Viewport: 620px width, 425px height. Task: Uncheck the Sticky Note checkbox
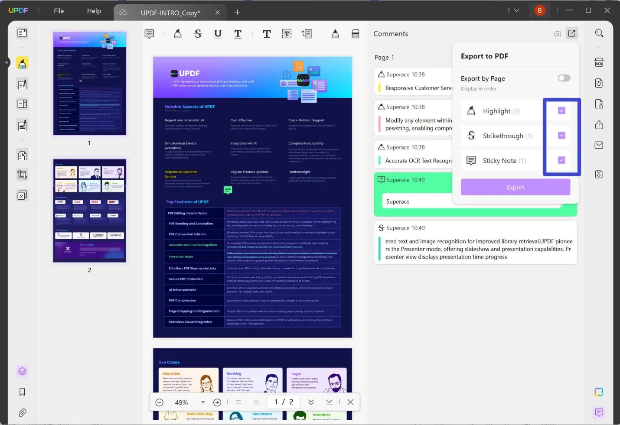tap(561, 160)
